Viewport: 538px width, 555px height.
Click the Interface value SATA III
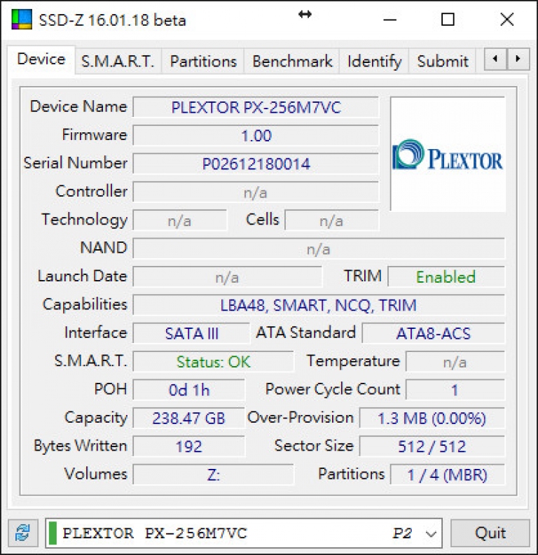click(x=191, y=334)
